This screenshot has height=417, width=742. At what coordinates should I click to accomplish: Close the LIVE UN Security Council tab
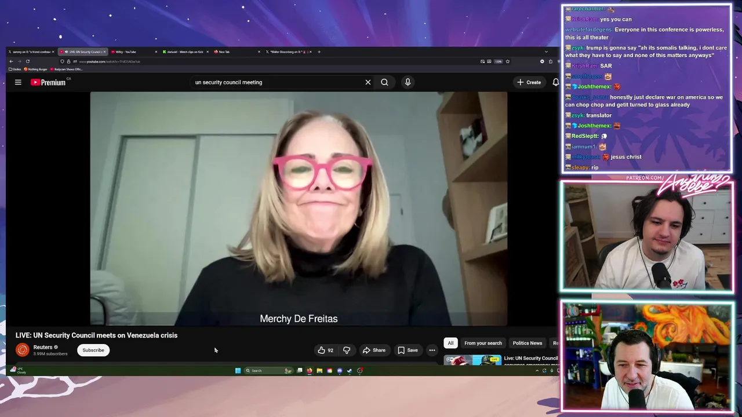[104, 52]
